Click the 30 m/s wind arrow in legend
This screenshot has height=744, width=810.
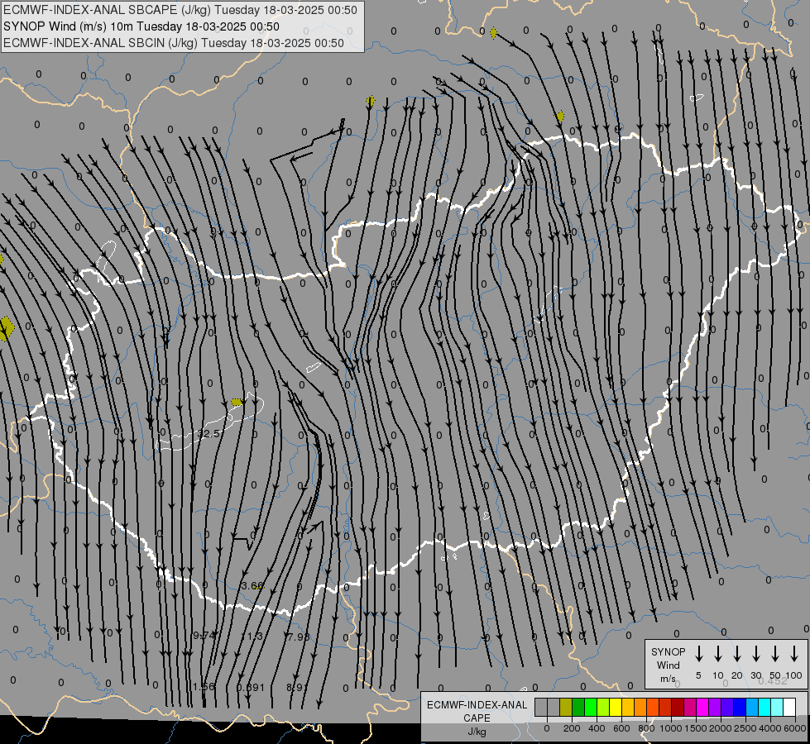coord(755,654)
